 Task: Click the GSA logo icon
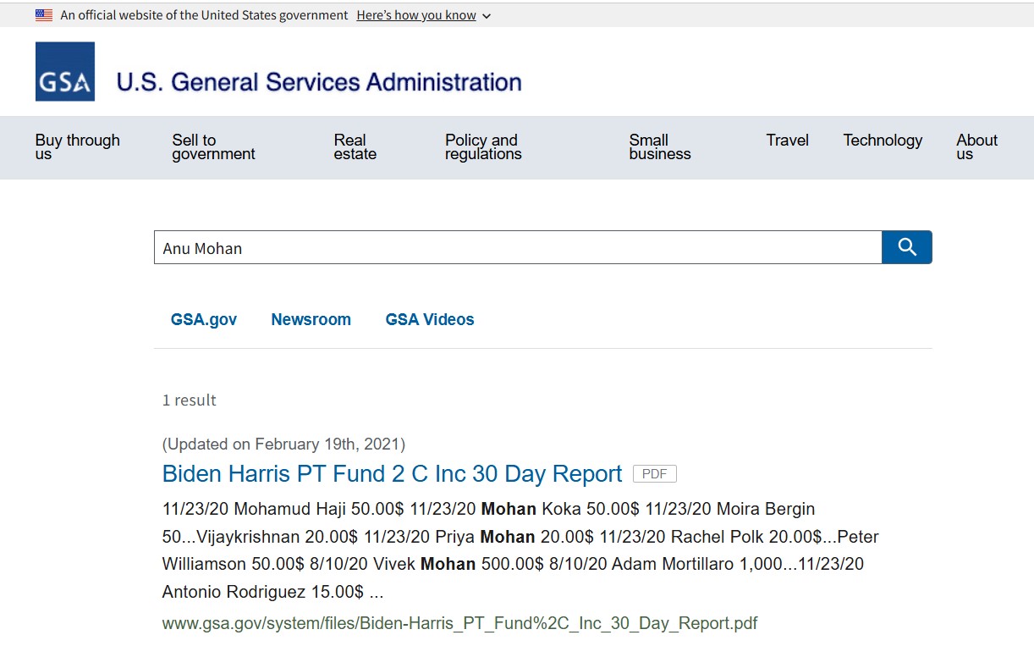(x=65, y=72)
